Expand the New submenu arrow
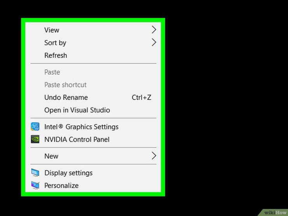This screenshot has height=216, width=288. [154, 156]
